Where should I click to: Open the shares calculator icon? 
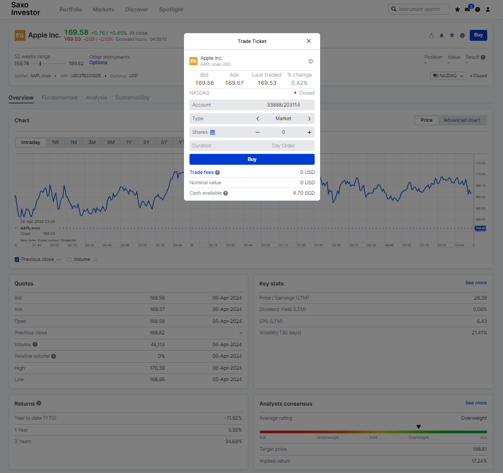(x=212, y=132)
